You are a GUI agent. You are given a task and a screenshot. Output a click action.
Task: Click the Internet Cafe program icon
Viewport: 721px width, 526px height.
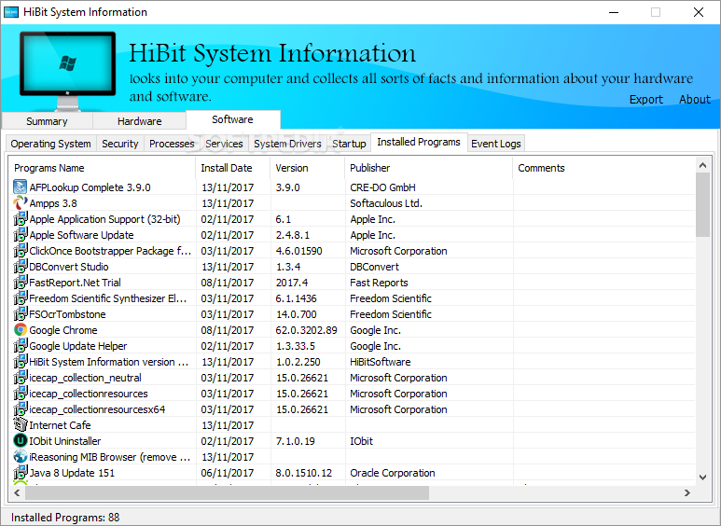(x=21, y=425)
